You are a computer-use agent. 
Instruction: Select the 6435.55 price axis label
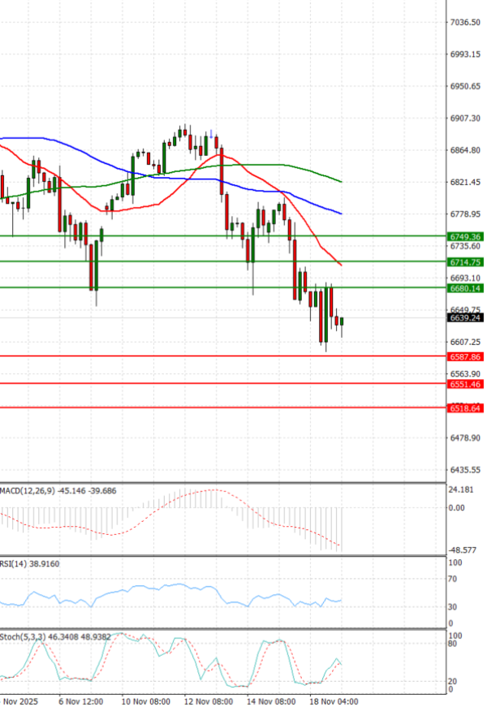coord(464,470)
